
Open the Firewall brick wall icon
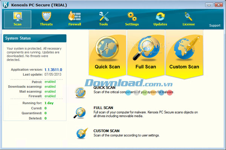(x=75, y=16)
